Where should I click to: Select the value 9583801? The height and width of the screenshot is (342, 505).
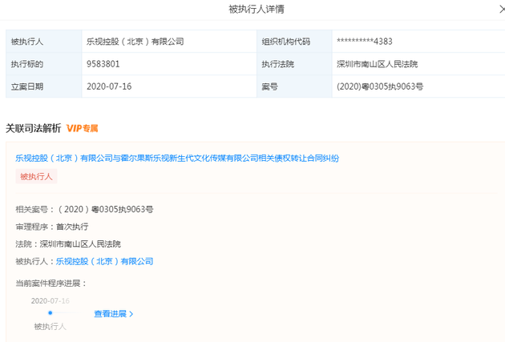point(103,64)
